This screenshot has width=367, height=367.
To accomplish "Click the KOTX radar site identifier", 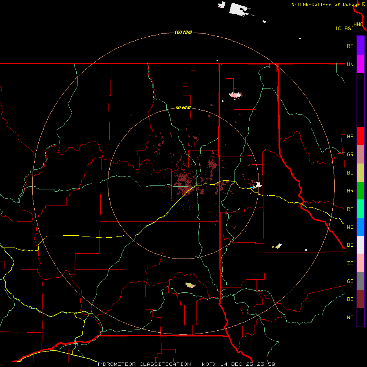I will 209,364.
